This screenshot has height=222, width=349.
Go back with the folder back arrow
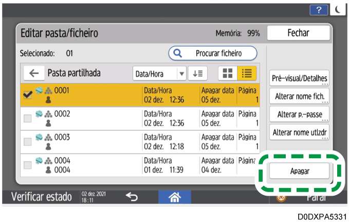click(x=34, y=73)
